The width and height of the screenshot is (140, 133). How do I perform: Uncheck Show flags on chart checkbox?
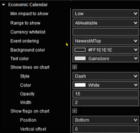pos(75,111)
